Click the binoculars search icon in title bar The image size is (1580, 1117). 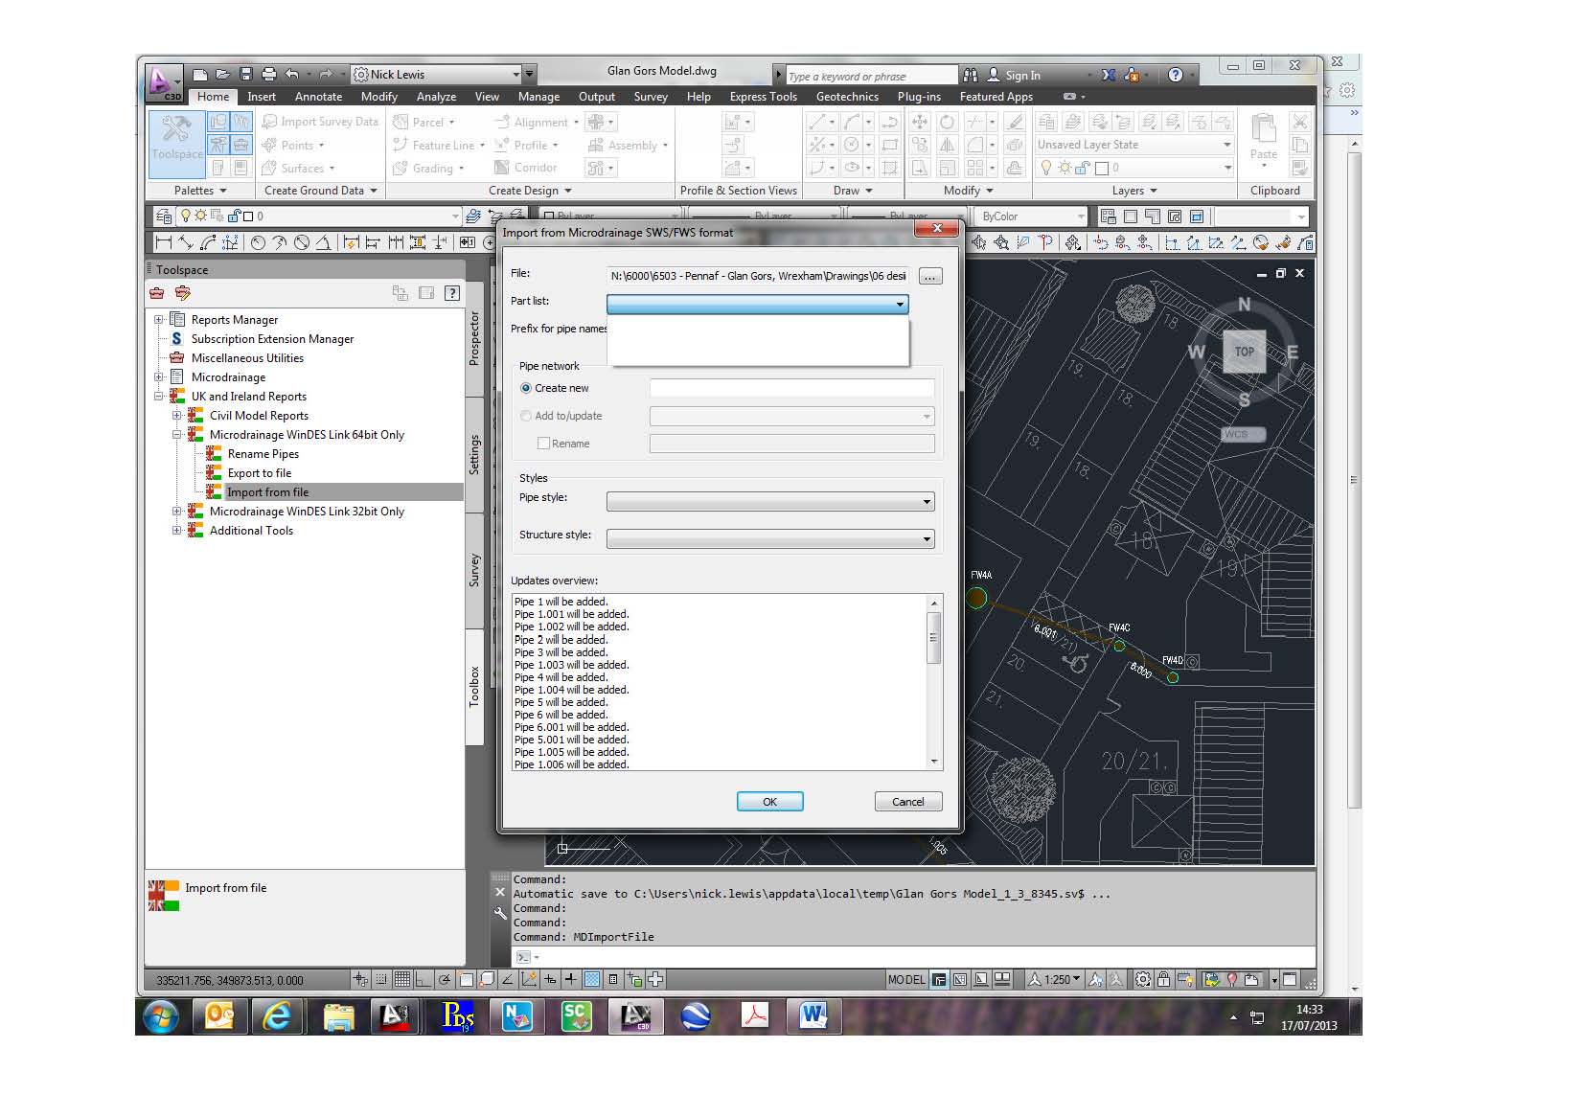click(971, 75)
